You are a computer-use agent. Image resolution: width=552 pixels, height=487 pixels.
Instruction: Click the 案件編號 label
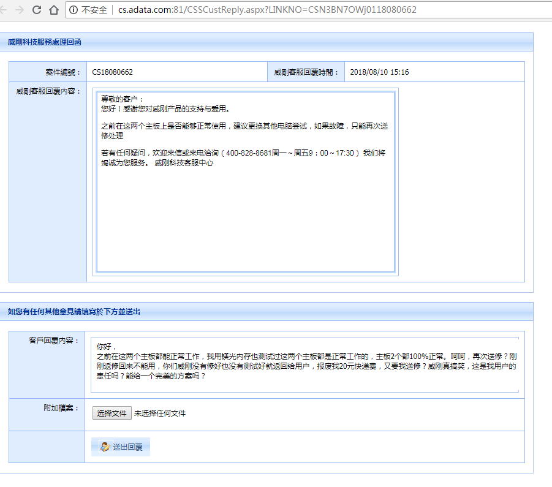[x=63, y=72]
